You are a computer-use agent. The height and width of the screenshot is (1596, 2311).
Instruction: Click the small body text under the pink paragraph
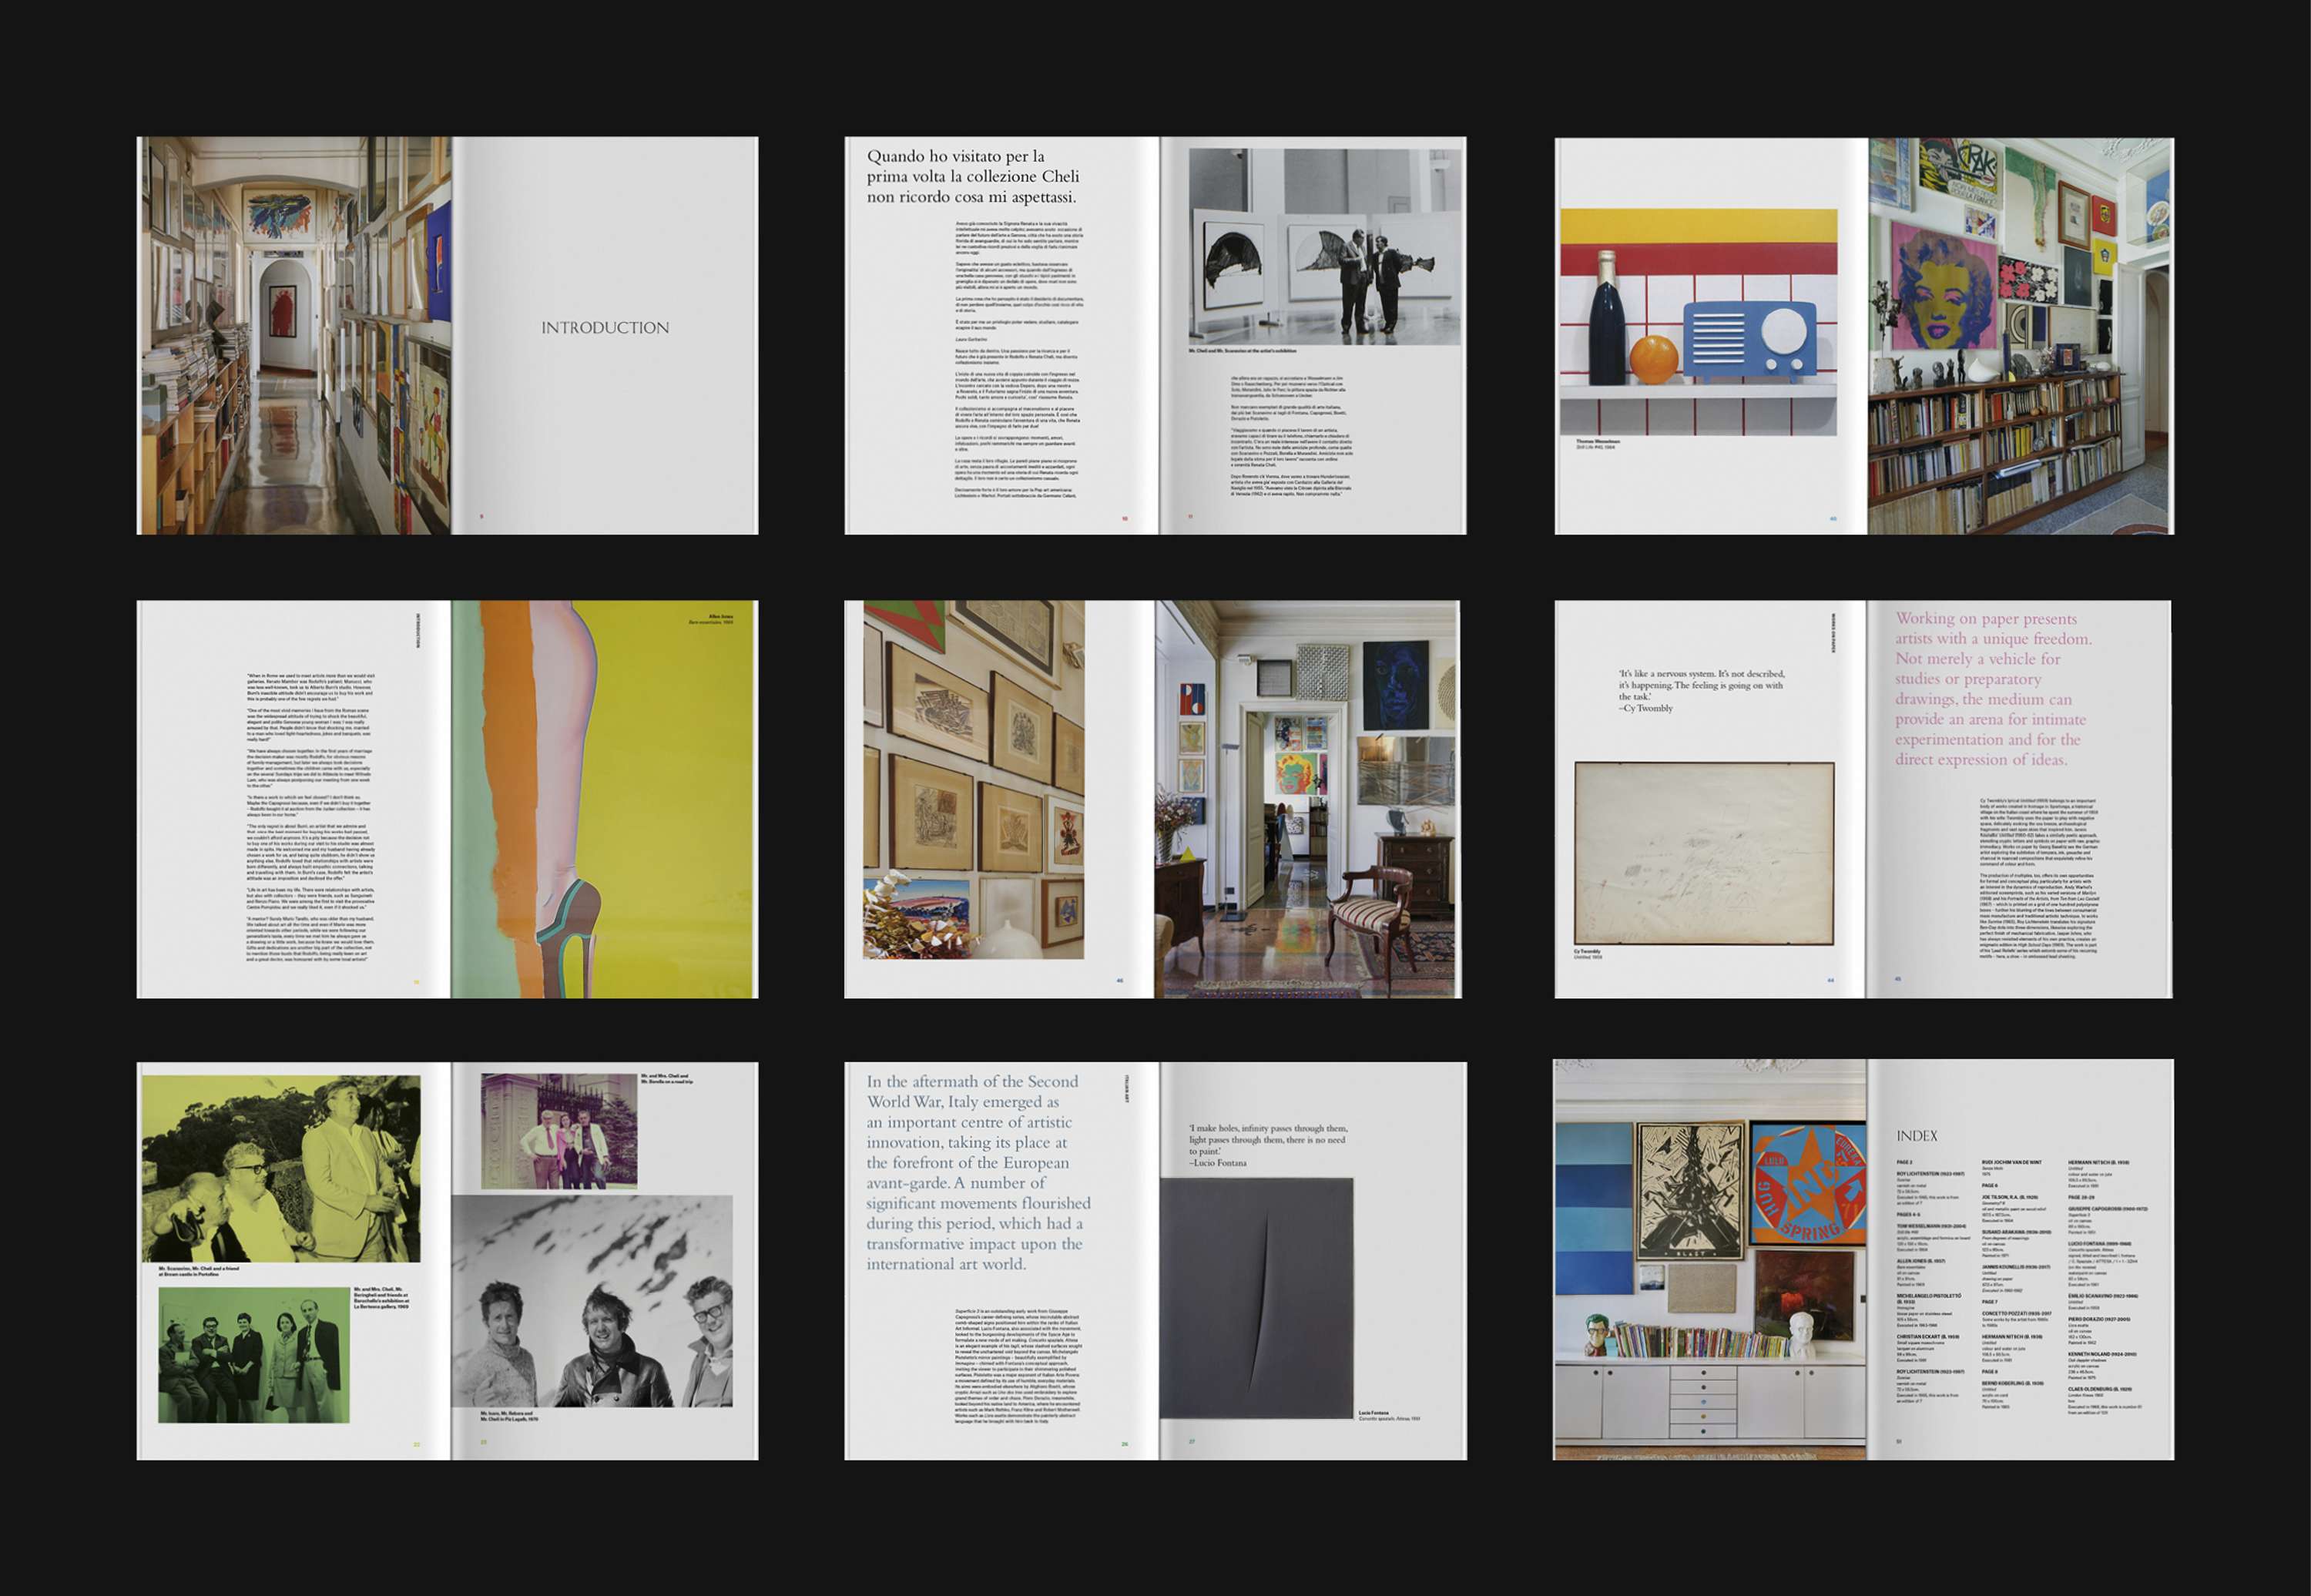pos(2038,880)
